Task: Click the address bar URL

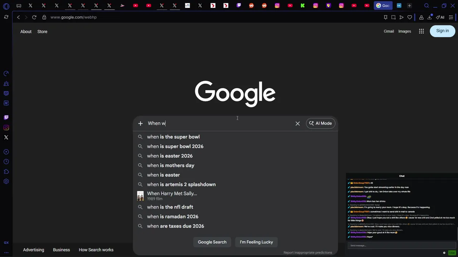Action: (x=73, y=17)
